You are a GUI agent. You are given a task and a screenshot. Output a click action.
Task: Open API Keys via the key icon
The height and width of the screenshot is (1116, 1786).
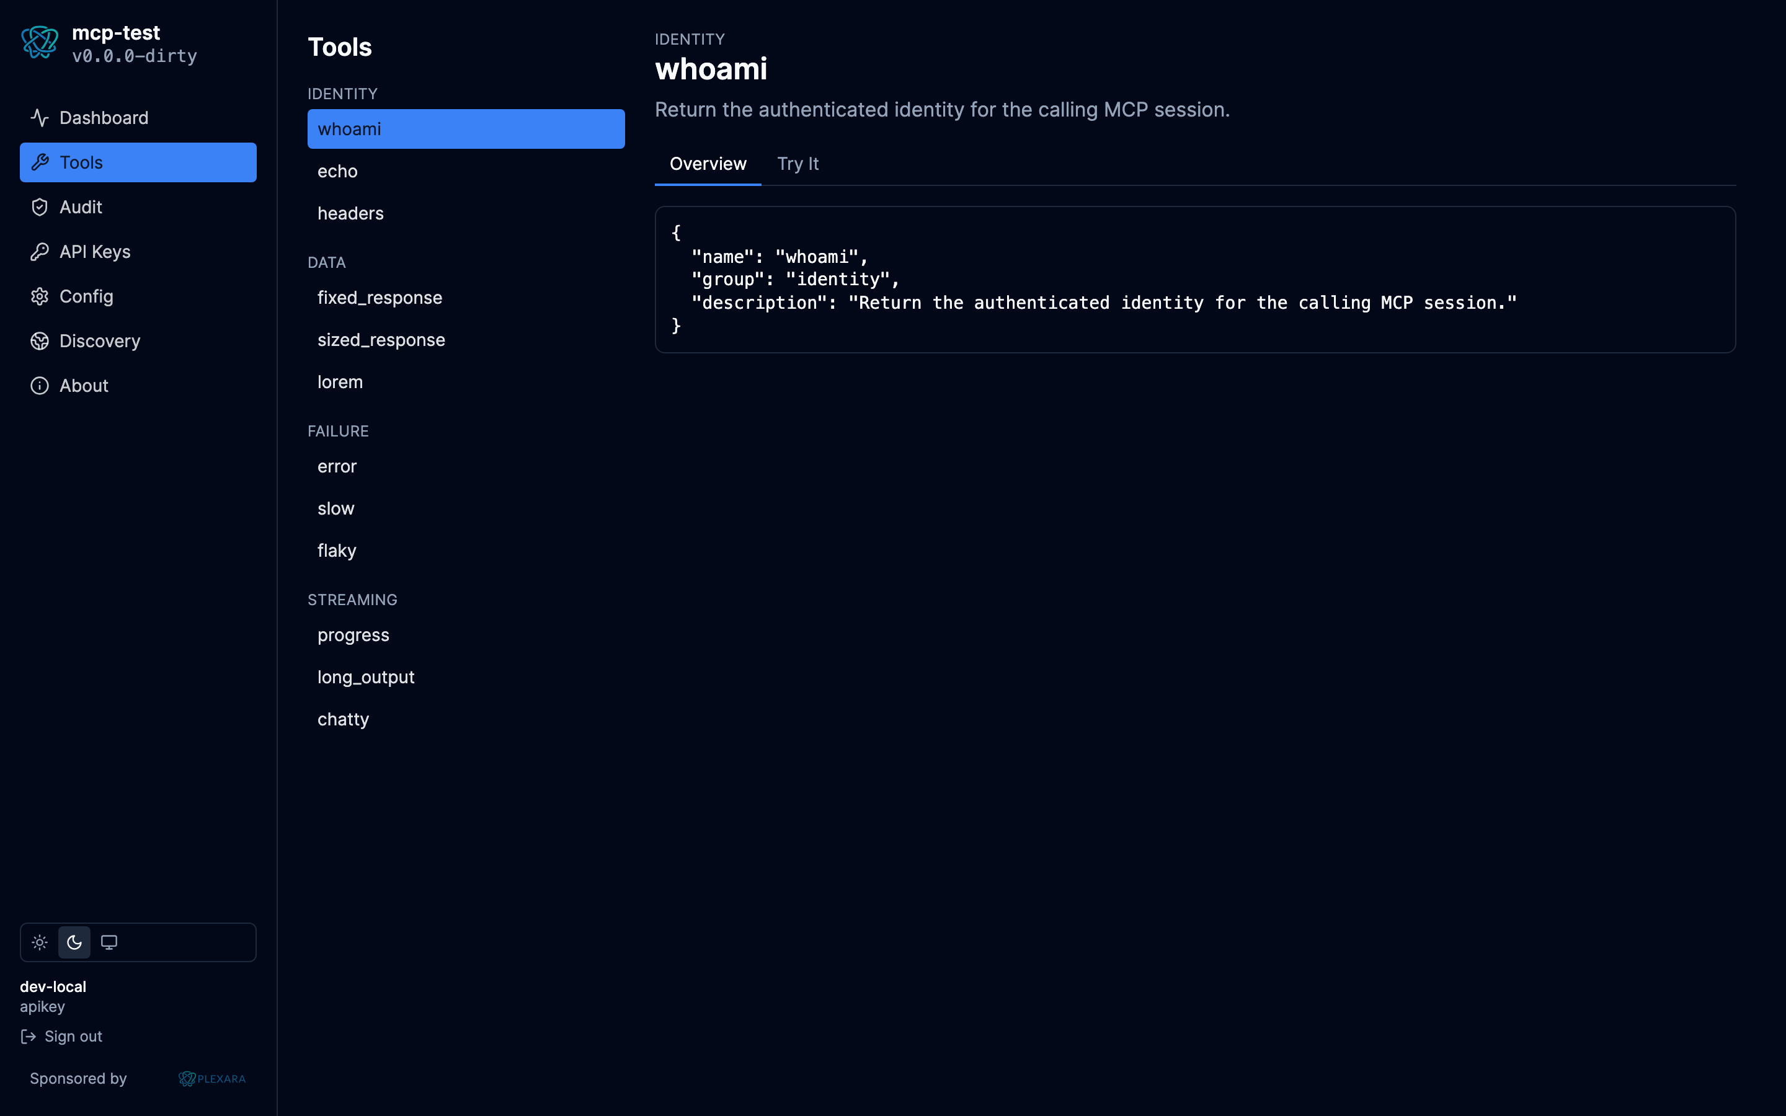click(x=40, y=251)
